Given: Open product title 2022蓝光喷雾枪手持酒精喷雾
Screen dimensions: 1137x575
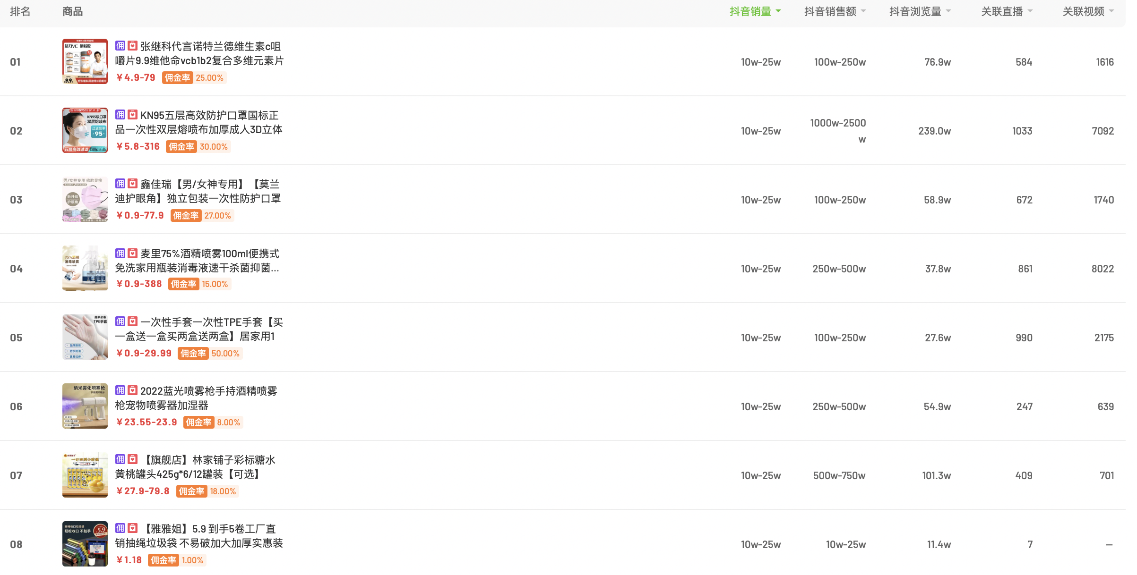Looking at the screenshot, I should pos(196,398).
